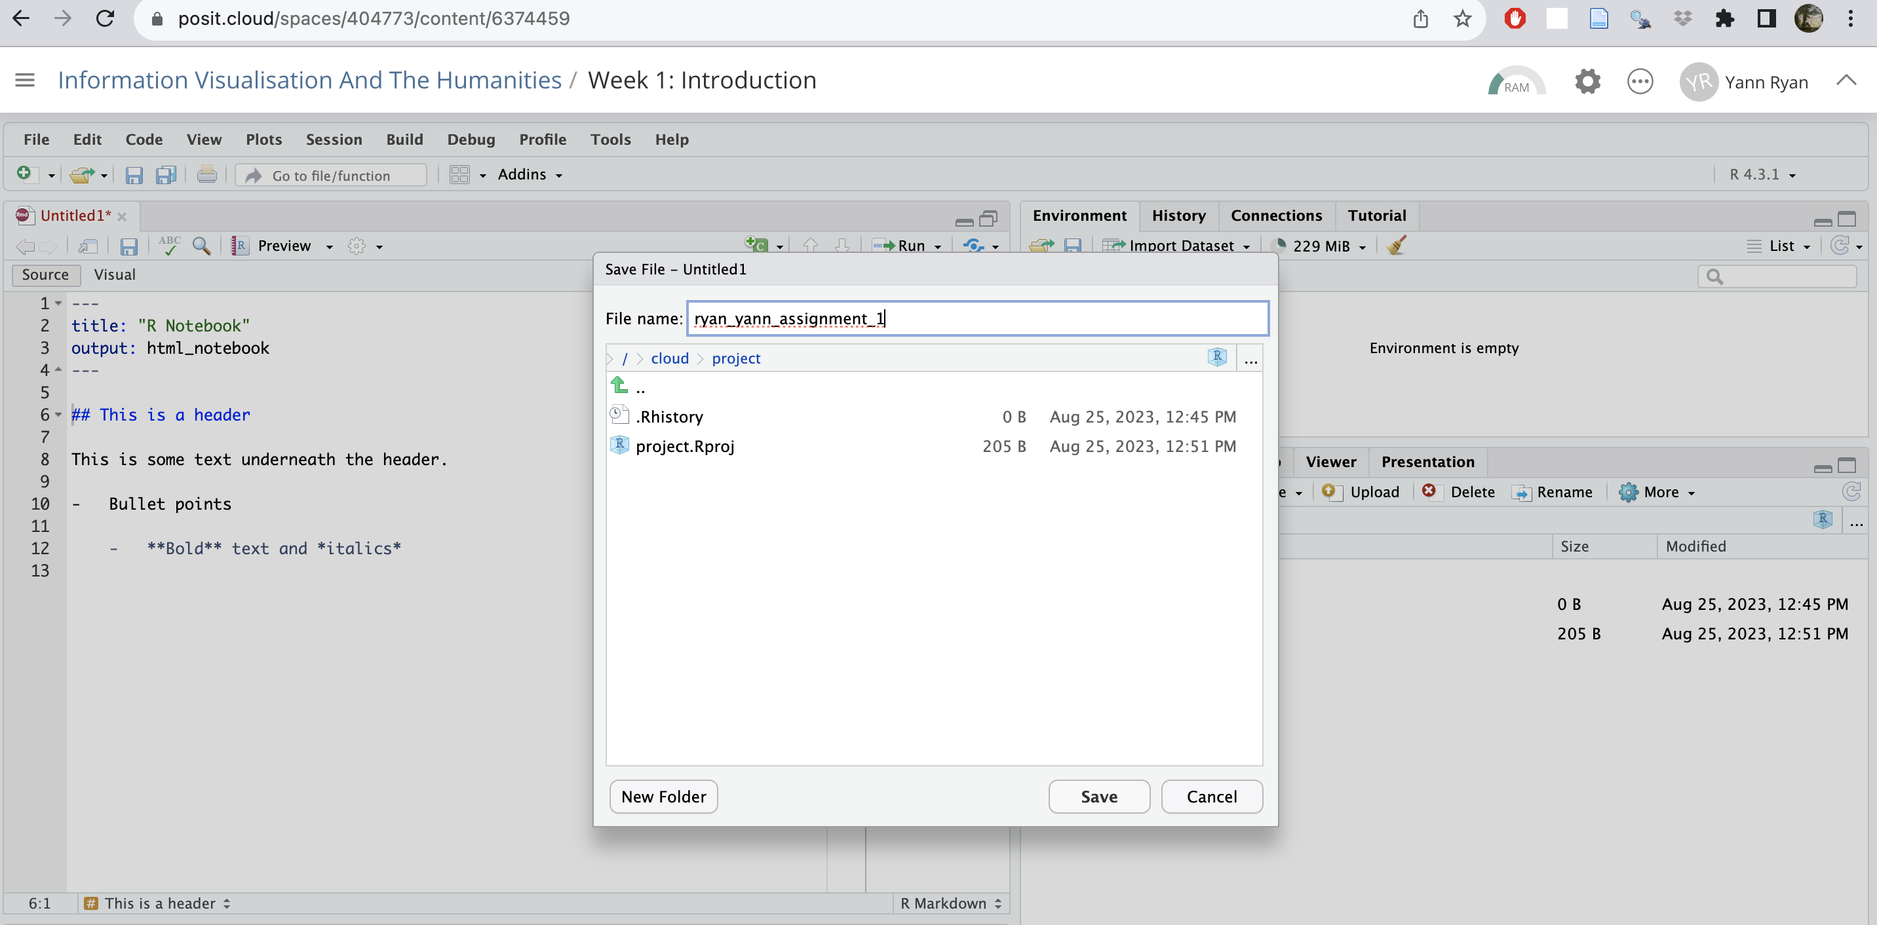Click the spell check ABC icon
The height and width of the screenshot is (925, 1877).
click(169, 246)
